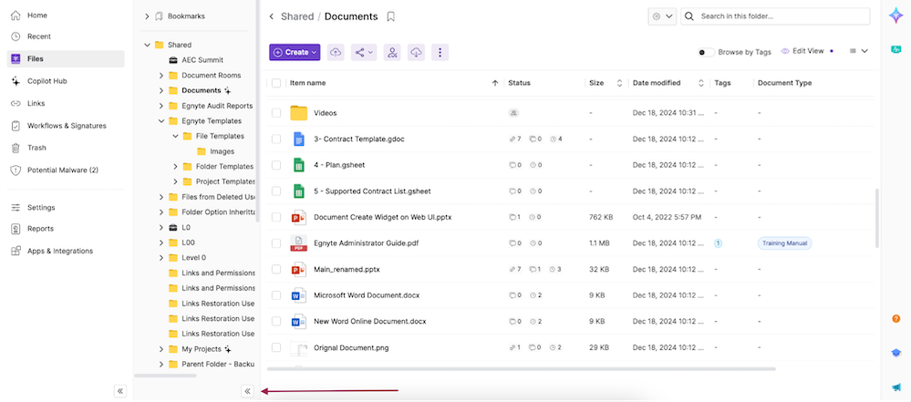This screenshot has width=911, height=402.
Task: Click the teal activity icon in right rail
Action: pos(895,49)
